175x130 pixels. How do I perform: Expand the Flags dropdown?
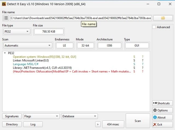click(x=41, y=116)
